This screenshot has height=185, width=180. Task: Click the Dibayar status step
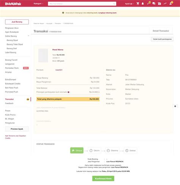tap(77, 150)
